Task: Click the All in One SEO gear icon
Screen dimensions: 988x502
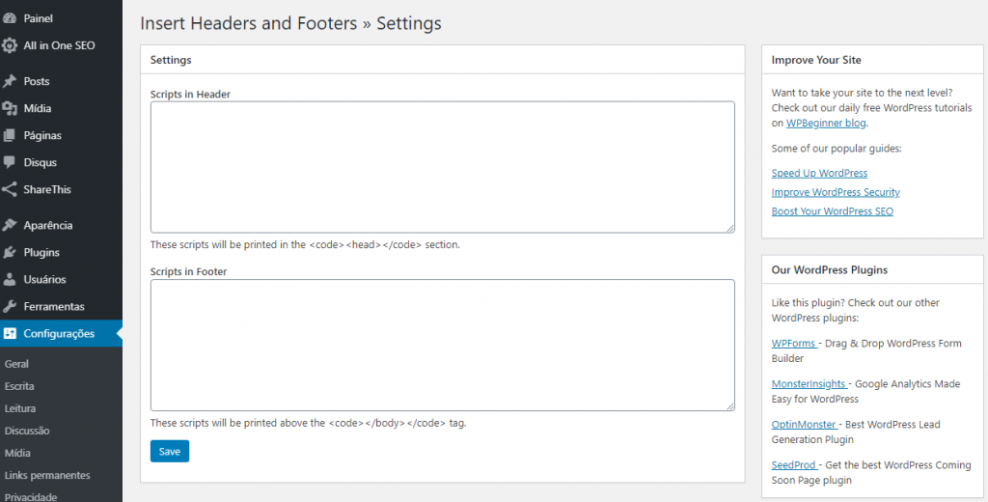Action: 9,45
